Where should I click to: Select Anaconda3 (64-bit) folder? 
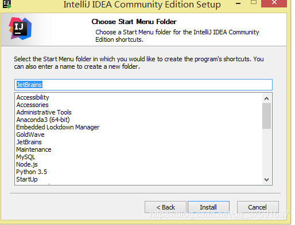pos(43,120)
